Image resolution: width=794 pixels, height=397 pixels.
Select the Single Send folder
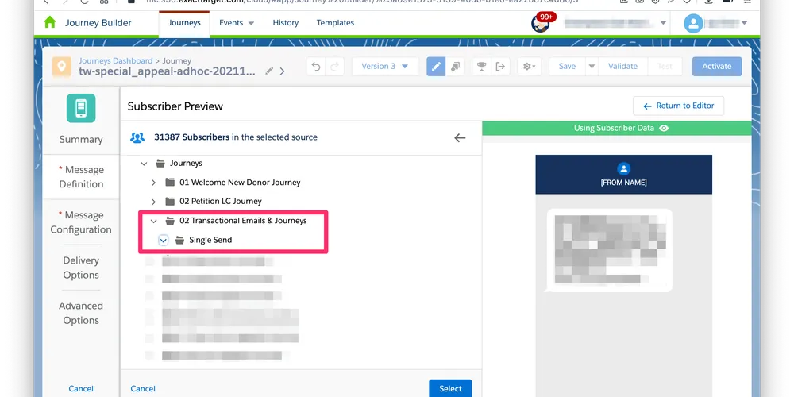pyautogui.click(x=210, y=240)
